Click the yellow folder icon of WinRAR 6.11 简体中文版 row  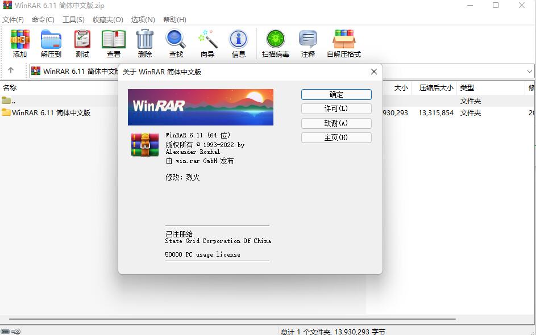coord(6,112)
